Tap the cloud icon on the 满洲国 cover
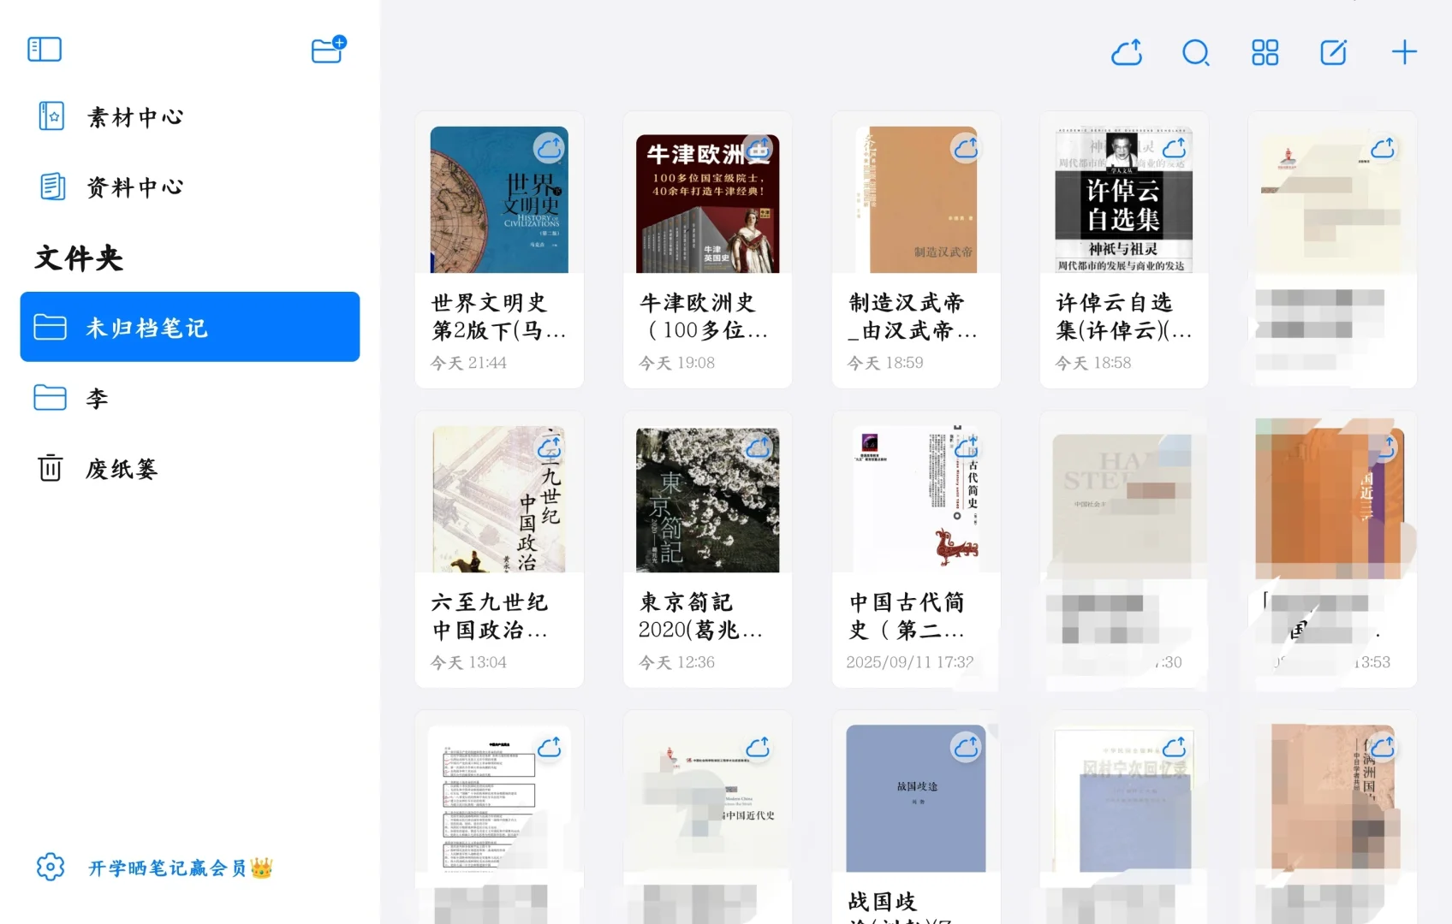1452x924 pixels. click(x=1383, y=748)
